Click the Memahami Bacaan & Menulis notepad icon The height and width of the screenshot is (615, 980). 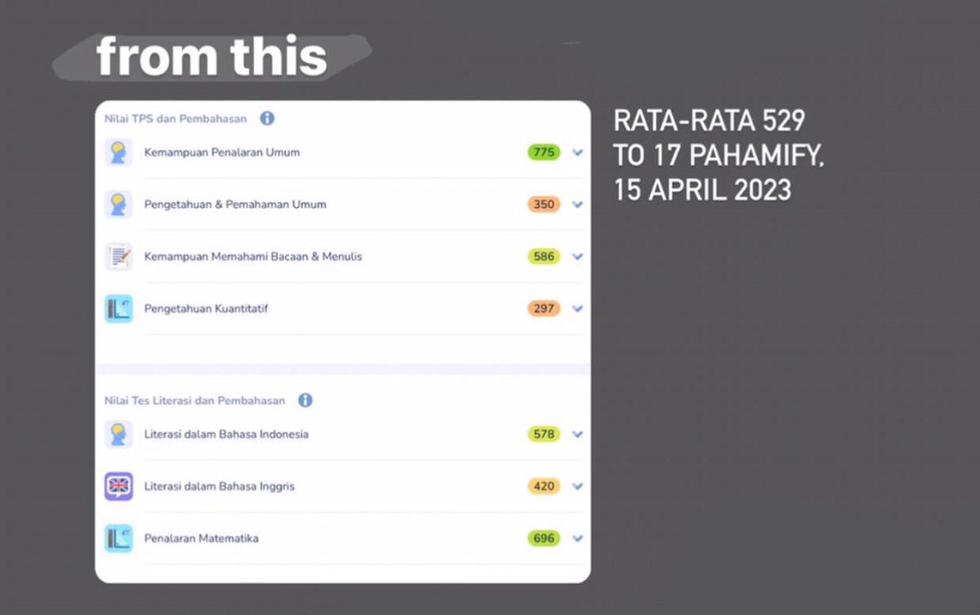tap(118, 256)
